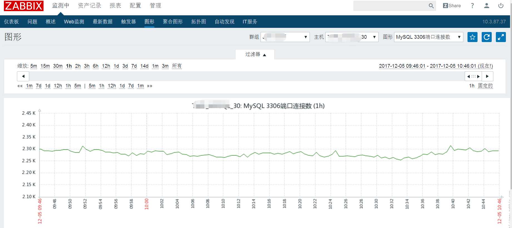Move time range left with arrow button
This screenshot has width=512, height=228.
23,76
